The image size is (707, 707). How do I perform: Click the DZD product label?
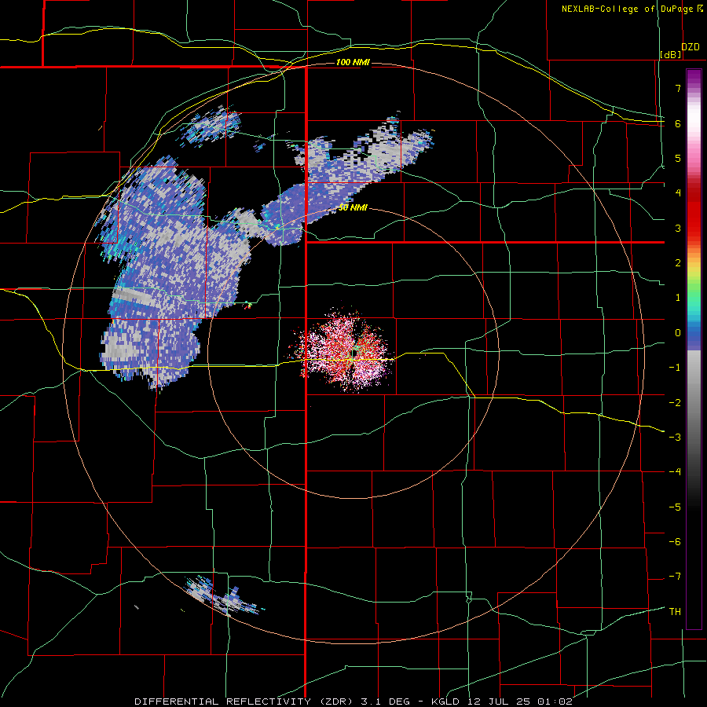coord(691,47)
